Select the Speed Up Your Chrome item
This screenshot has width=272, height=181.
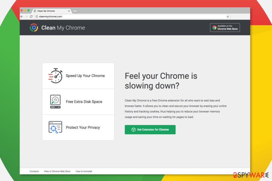[78, 76]
